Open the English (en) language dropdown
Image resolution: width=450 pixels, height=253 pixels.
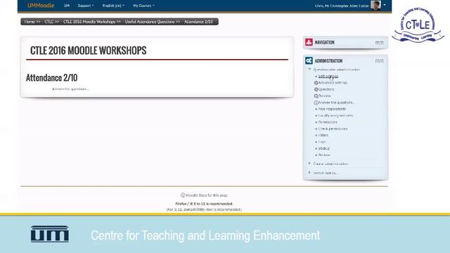click(x=113, y=6)
